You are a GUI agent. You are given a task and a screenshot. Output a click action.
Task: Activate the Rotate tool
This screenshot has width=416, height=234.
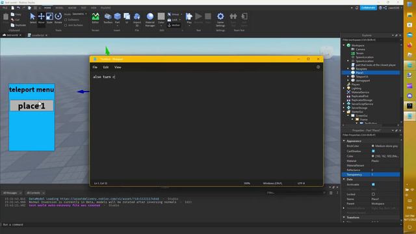[58, 18]
